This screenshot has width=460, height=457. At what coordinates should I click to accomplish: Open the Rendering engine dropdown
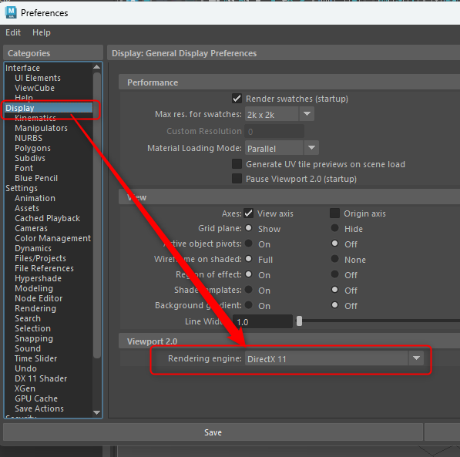pos(334,358)
